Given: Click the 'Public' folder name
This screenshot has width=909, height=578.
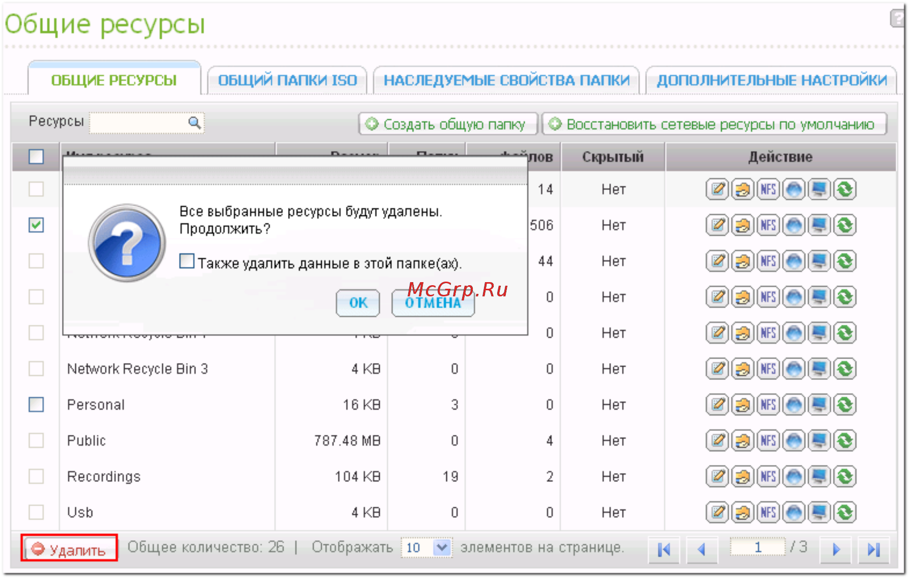Looking at the screenshot, I should tap(87, 441).
